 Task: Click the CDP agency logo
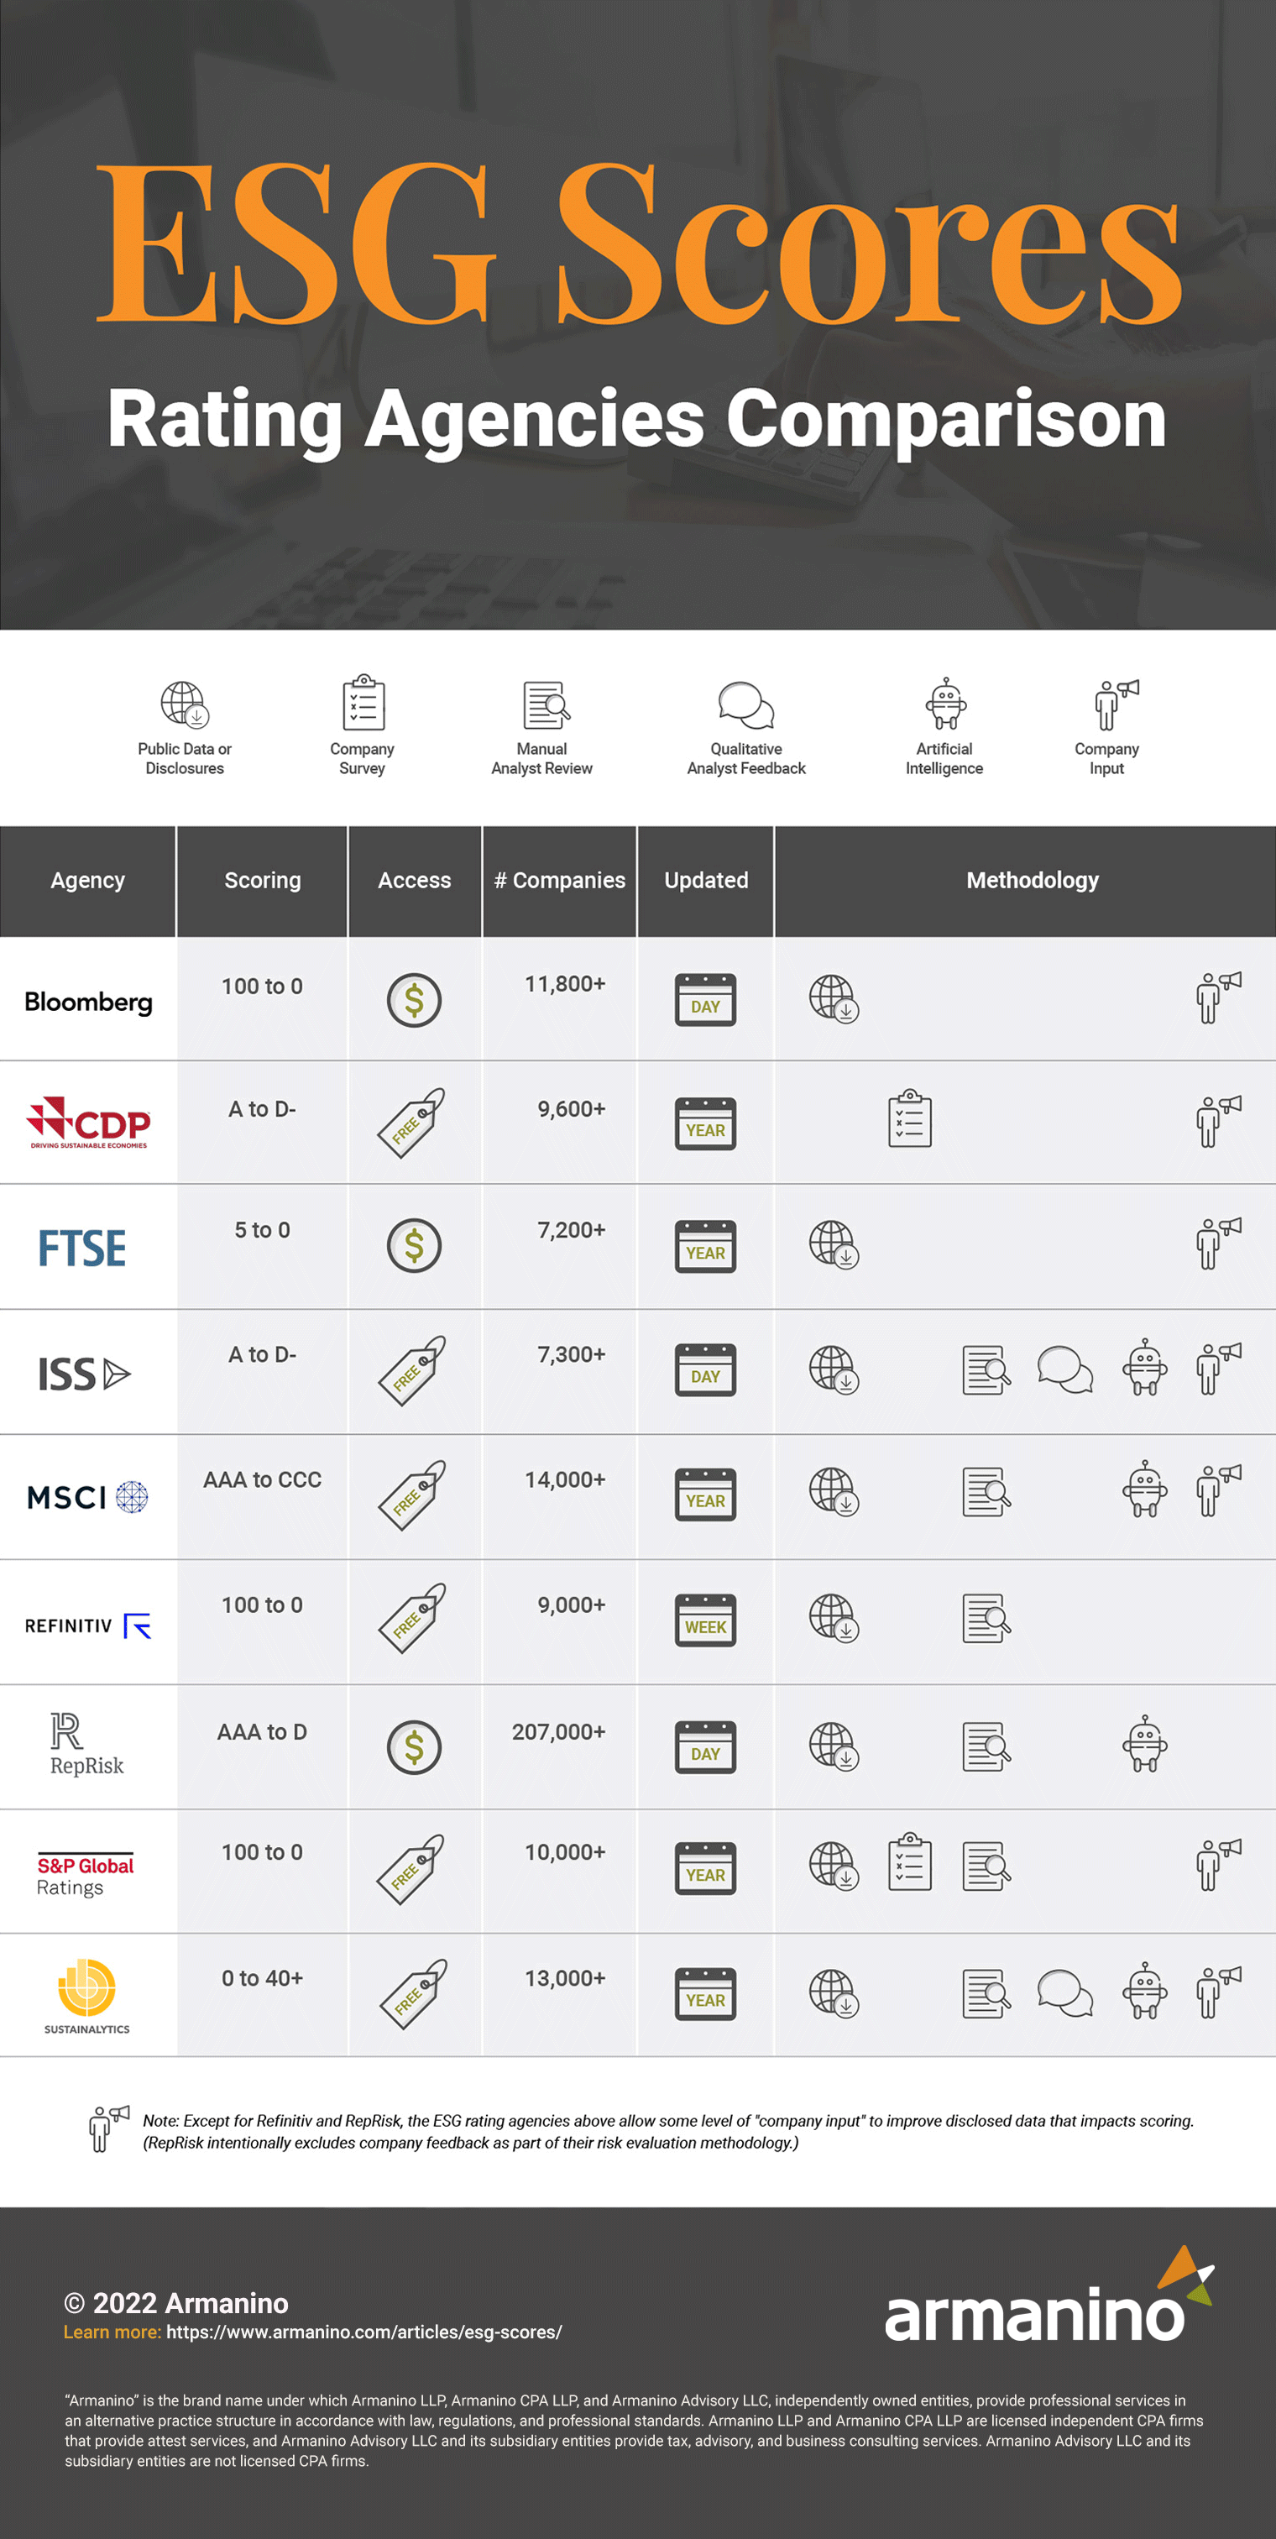click(87, 1123)
